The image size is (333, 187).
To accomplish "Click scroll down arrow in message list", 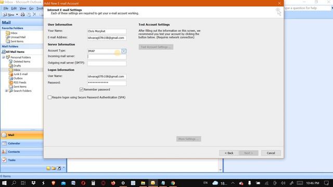I will pyautogui.click(x=220, y=170).
